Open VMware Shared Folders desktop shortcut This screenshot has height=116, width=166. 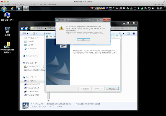click(7, 47)
